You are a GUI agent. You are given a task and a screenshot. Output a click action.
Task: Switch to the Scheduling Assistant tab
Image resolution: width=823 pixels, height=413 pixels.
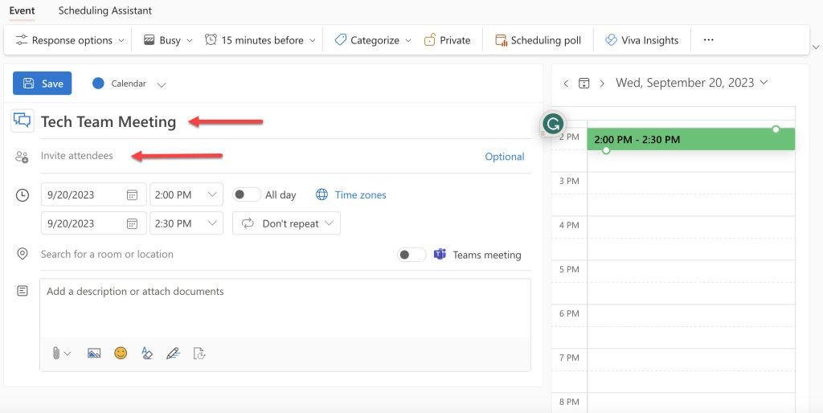pyautogui.click(x=105, y=10)
